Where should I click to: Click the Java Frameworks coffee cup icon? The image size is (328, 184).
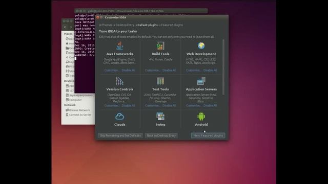click(119, 45)
